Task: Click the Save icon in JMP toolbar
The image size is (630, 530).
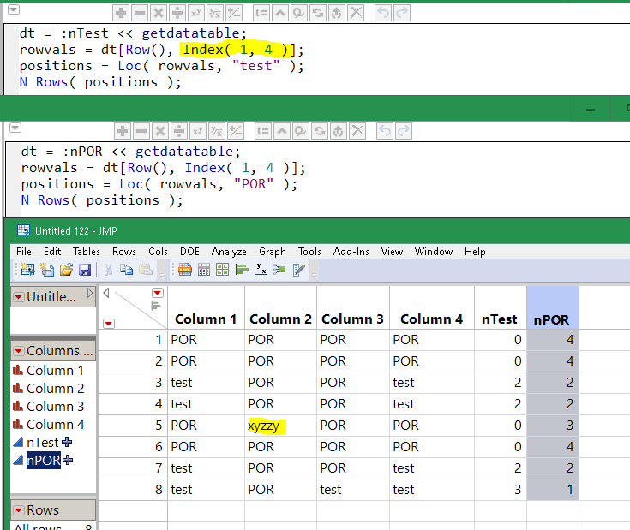Action: [x=85, y=271]
